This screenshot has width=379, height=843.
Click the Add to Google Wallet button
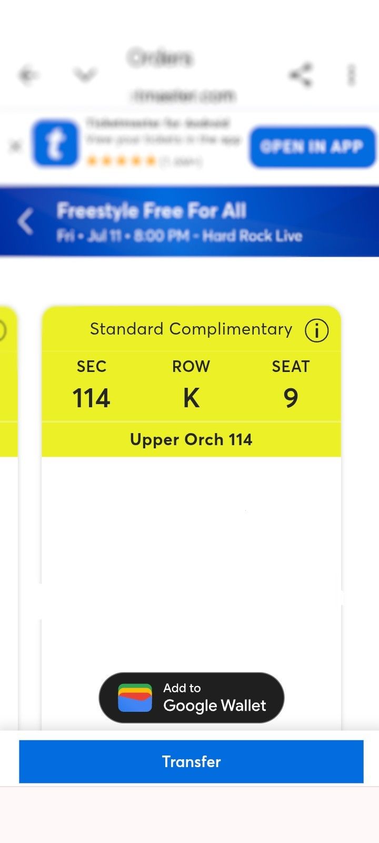pos(192,698)
